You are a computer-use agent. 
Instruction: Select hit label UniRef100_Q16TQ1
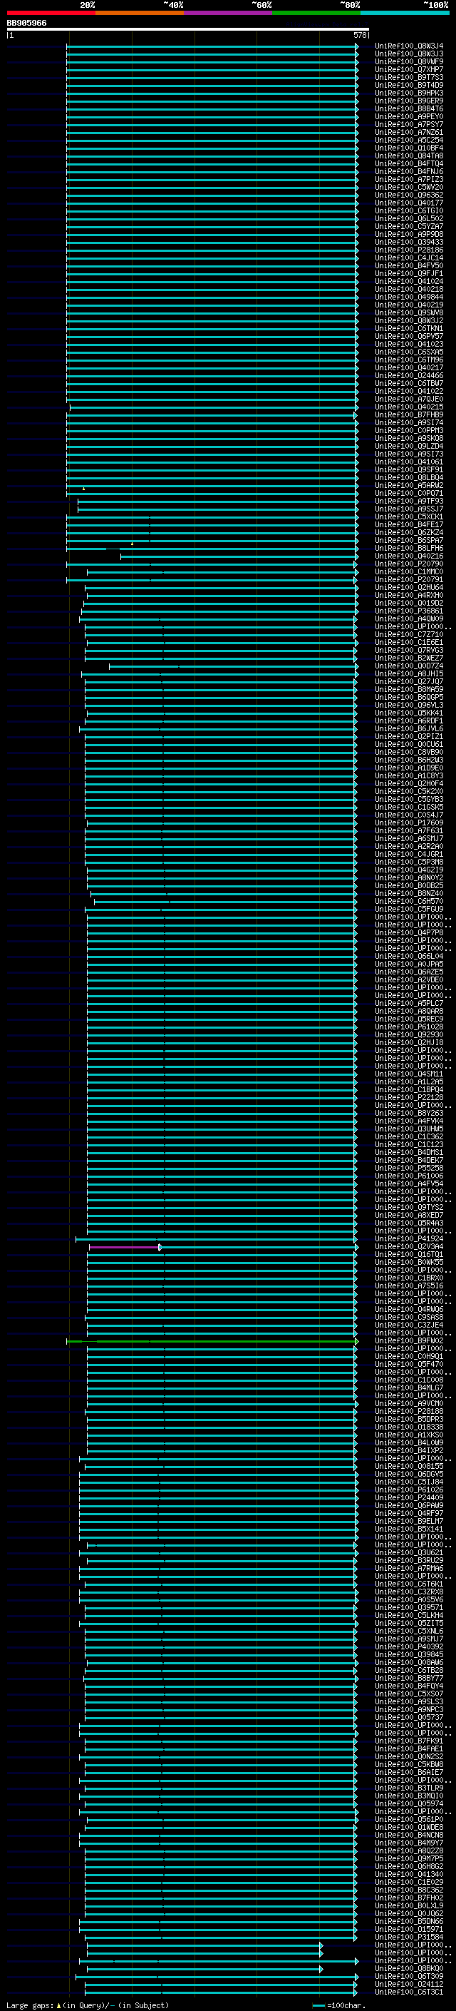409,1255
